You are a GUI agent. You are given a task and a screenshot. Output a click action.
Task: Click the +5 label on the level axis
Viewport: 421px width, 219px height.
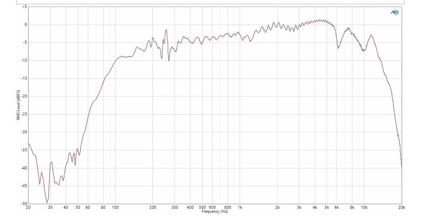pos(25,7)
